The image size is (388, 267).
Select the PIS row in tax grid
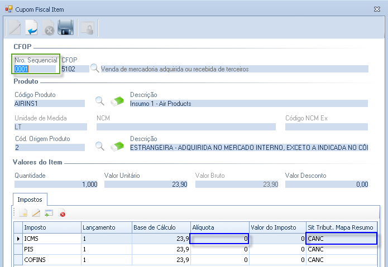51,249
